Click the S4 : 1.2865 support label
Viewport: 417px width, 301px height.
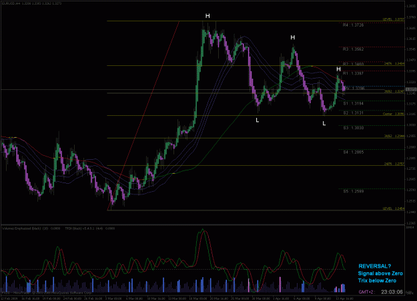353,152
